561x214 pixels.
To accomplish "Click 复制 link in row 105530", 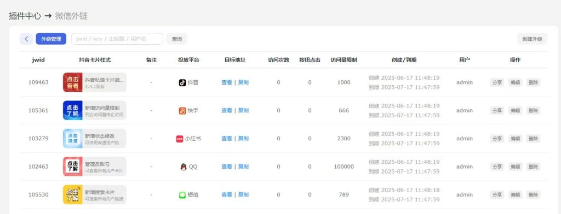I will point(243,195).
